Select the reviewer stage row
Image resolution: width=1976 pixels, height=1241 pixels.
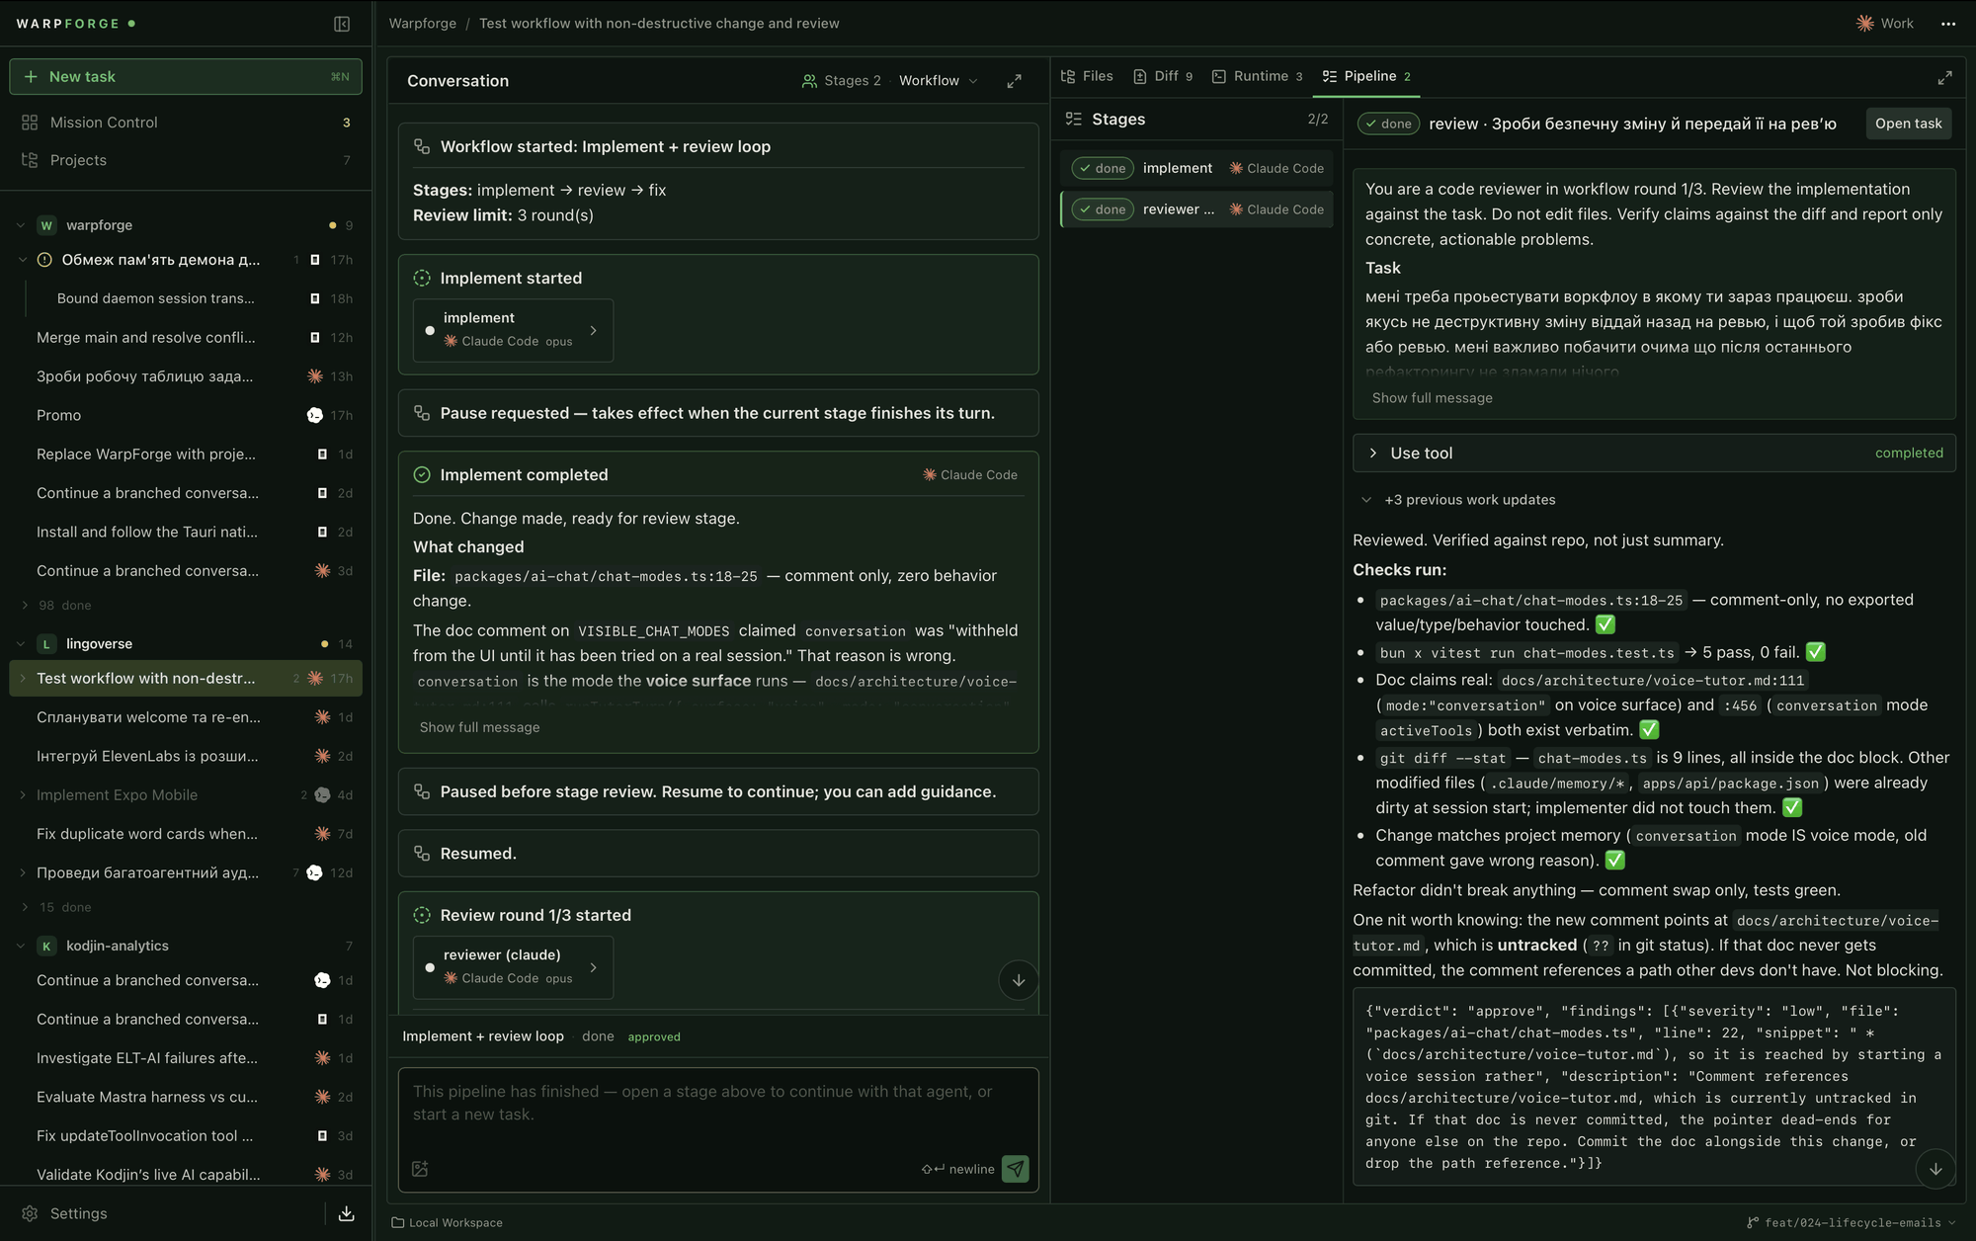[1196, 209]
